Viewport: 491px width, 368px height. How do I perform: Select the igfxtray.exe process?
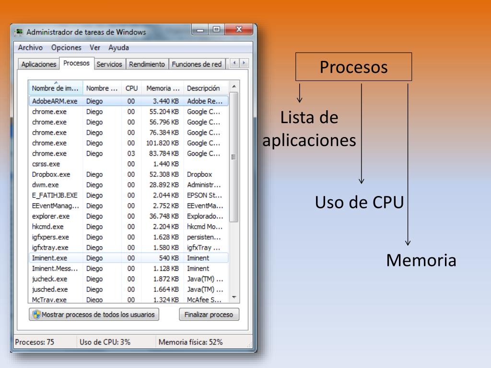(129, 248)
